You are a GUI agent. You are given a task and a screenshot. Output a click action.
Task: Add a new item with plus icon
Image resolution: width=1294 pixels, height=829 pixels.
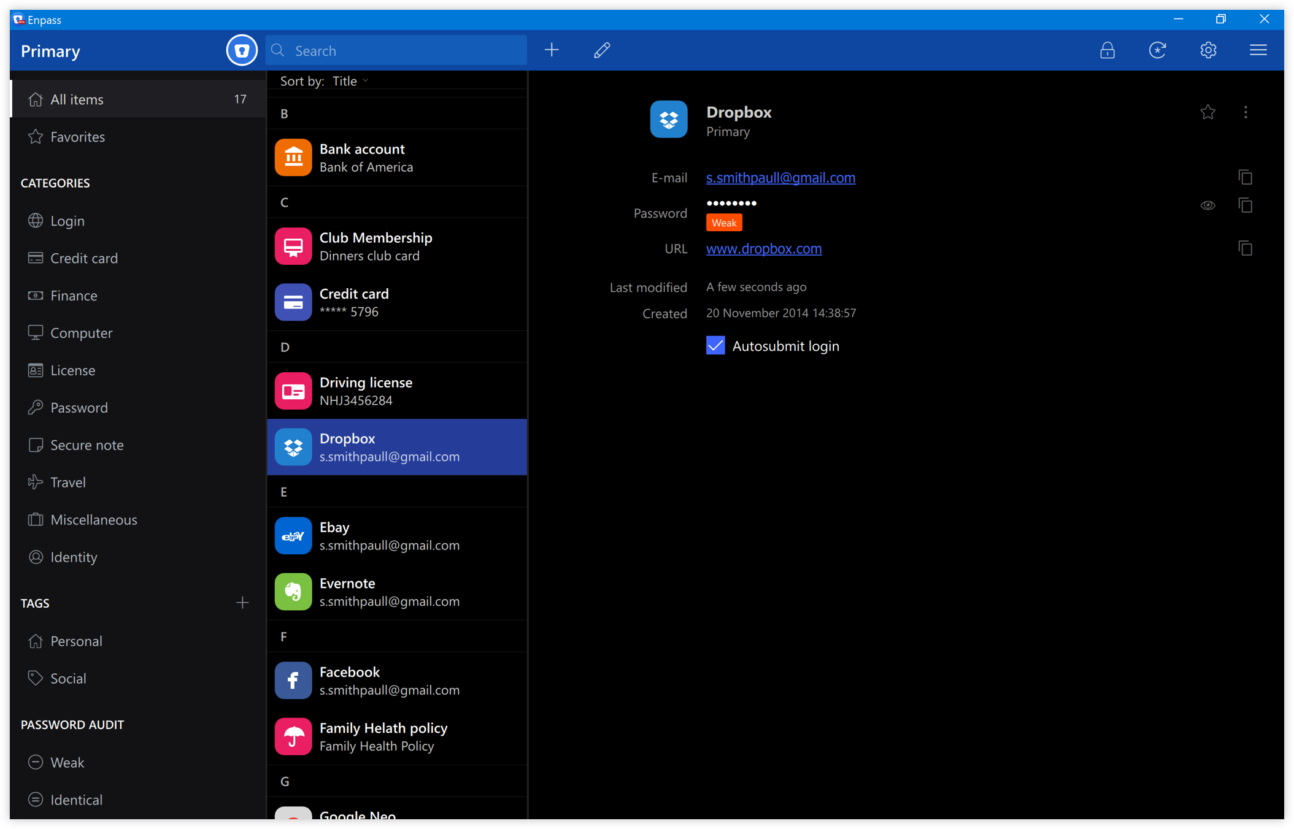[552, 50]
